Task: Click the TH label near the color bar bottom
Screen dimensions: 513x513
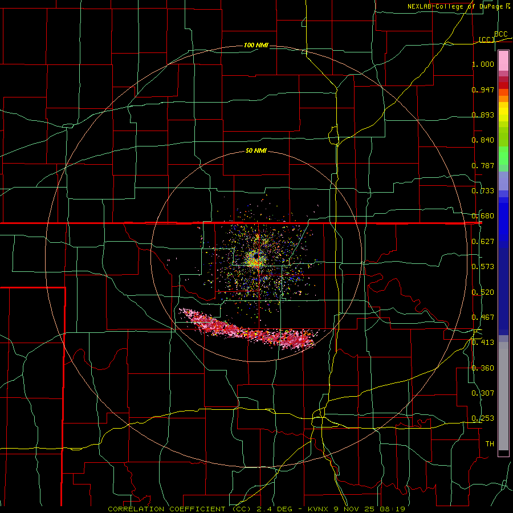Action: pos(490,444)
